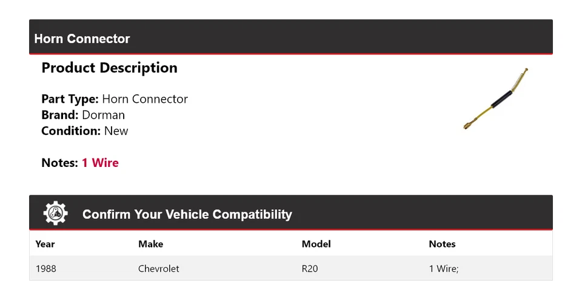Viewport: 582px width, 300px height.
Task: Click the bold Brand label
Action: tap(60, 115)
